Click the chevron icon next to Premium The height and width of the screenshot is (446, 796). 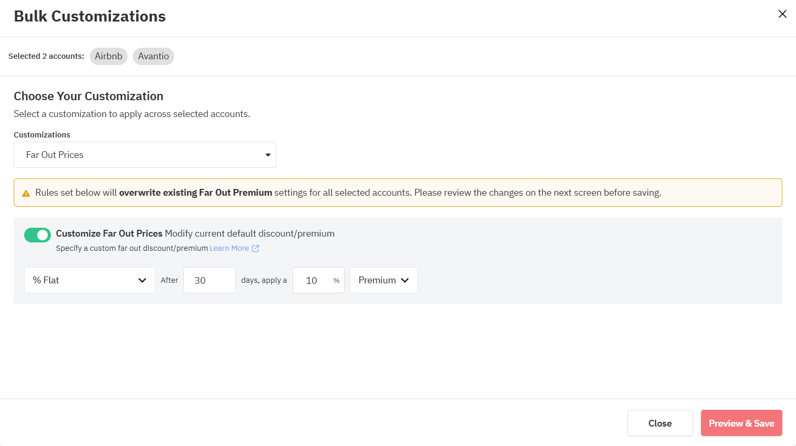pyautogui.click(x=405, y=280)
